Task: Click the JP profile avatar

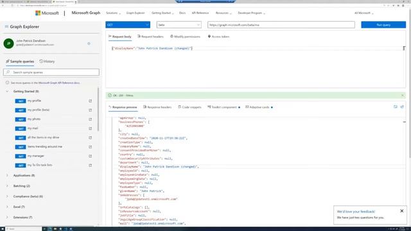Action: pyautogui.click(x=8, y=44)
